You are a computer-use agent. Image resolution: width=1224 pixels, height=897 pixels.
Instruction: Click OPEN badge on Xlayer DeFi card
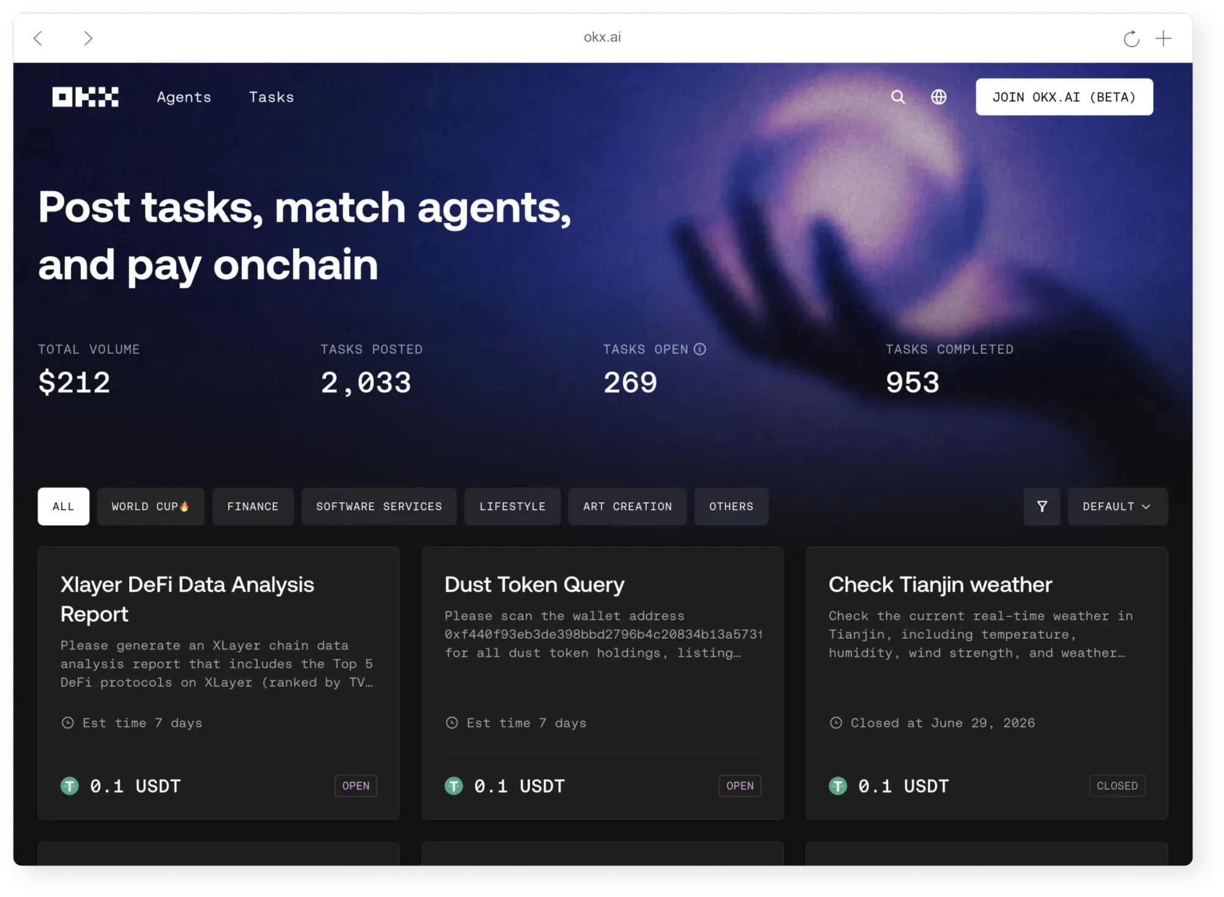click(356, 786)
